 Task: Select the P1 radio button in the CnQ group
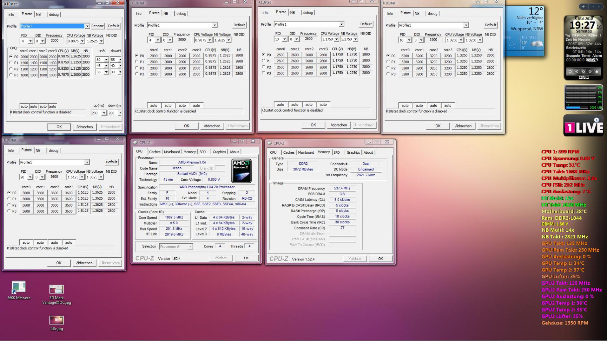coord(11,62)
